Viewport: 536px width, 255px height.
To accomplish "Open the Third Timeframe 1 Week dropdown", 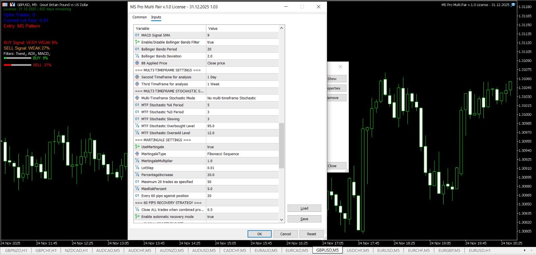I will point(242,84).
